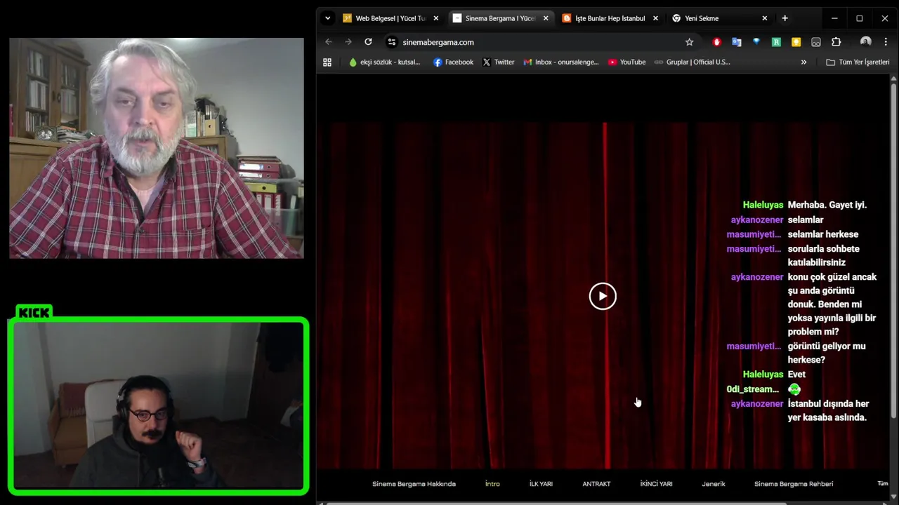Bookmark this page with the star
This screenshot has height=505, width=899.
click(689, 42)
